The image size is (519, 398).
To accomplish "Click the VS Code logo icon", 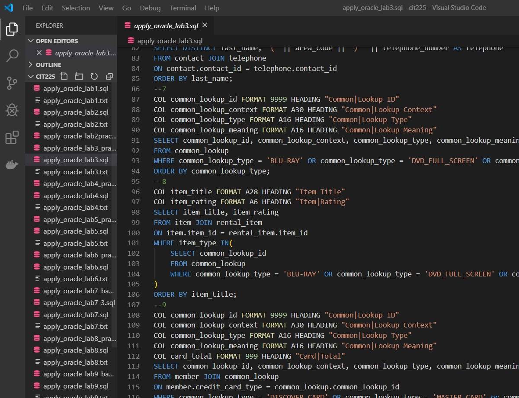I will coord(9,8).
